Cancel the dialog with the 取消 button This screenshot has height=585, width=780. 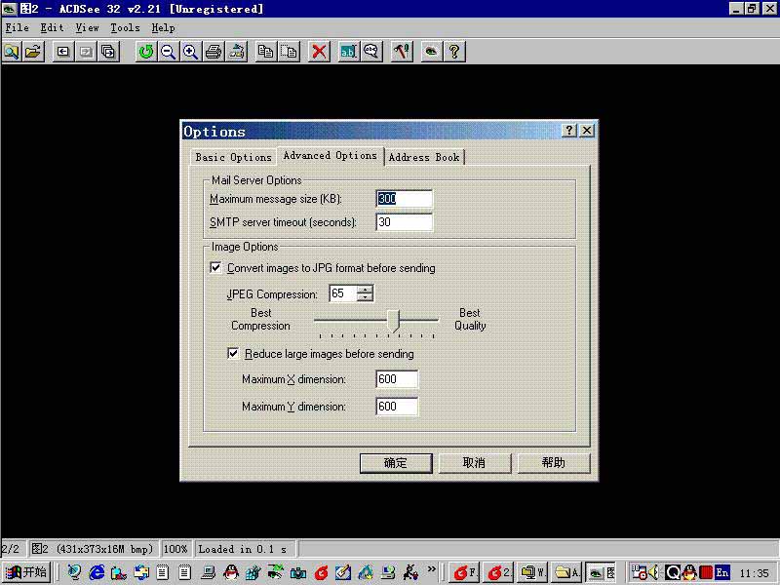(x=474, y=463)
